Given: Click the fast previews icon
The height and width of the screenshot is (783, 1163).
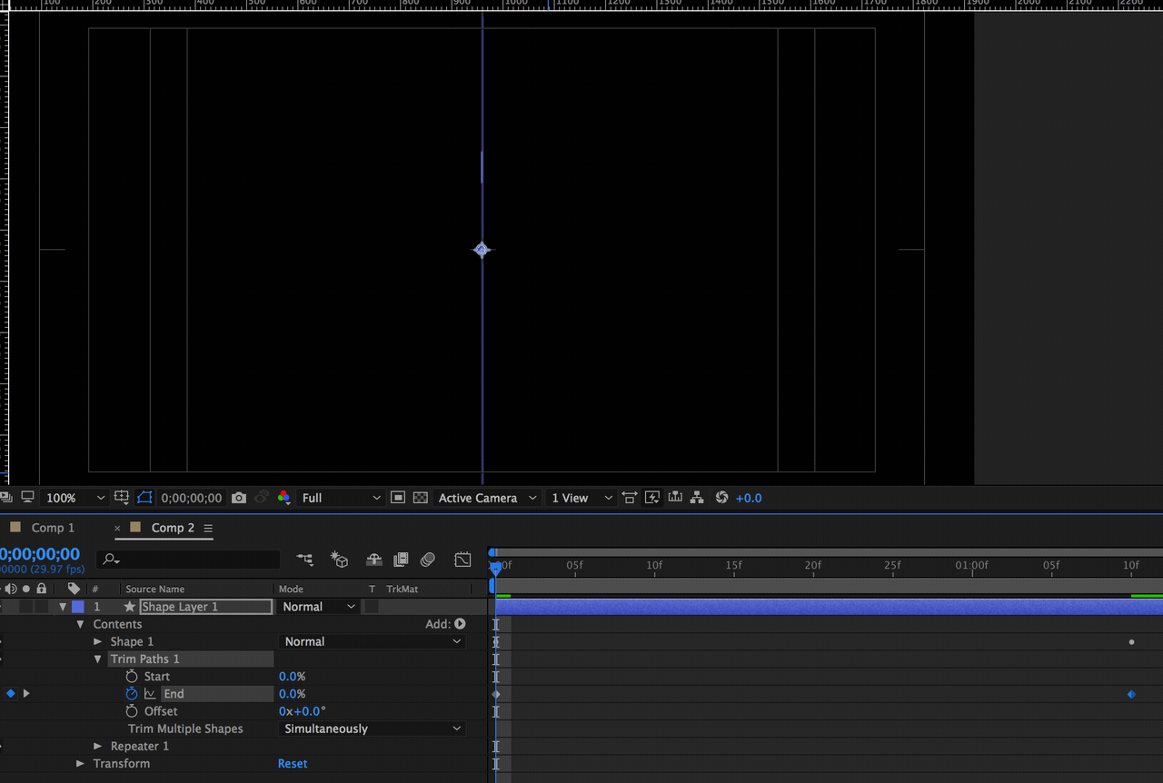Looking at the screenshot, I should click(x=652, y=498).
